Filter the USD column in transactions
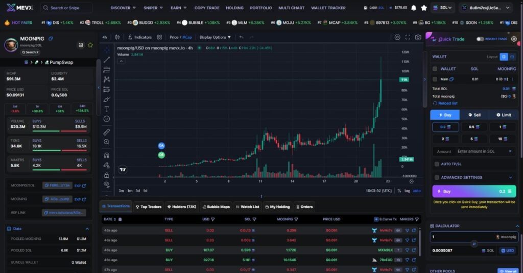This screenshot has height=273, width=523. point(213,220)
